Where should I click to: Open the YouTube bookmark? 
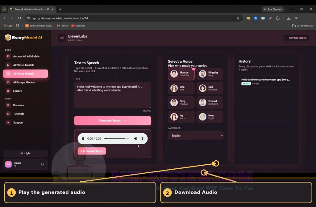(x=78, y=26)
